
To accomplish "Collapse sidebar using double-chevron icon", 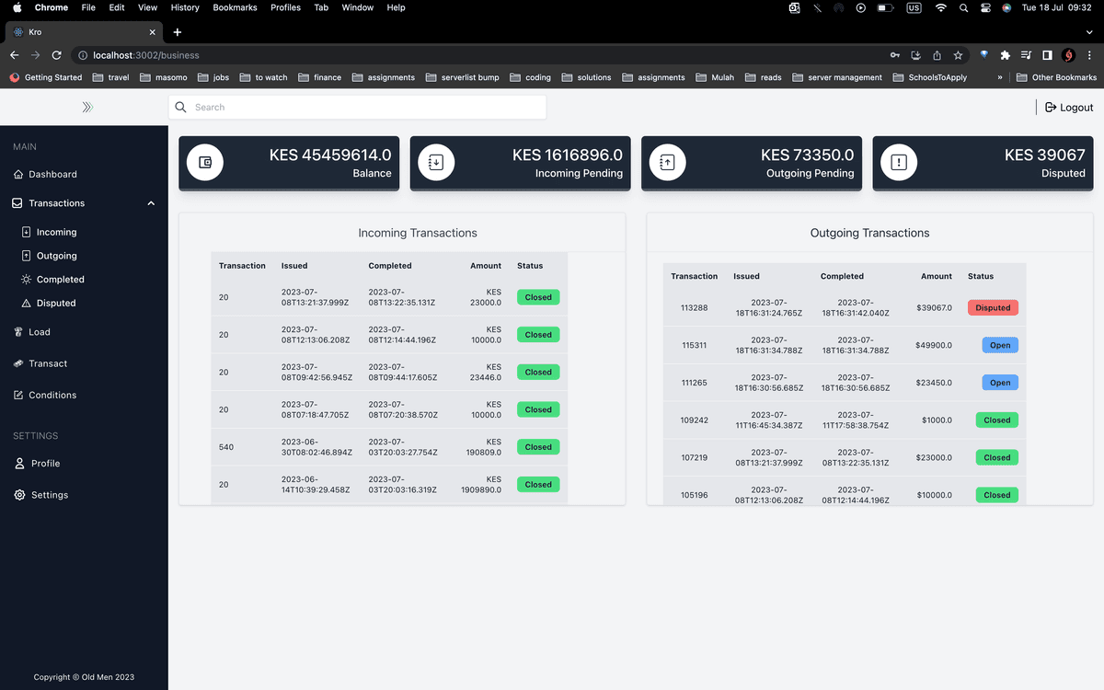I will point(87,108).
